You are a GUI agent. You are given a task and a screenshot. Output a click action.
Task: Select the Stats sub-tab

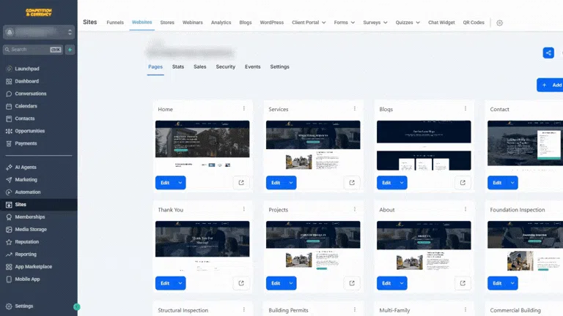(177, 67)
